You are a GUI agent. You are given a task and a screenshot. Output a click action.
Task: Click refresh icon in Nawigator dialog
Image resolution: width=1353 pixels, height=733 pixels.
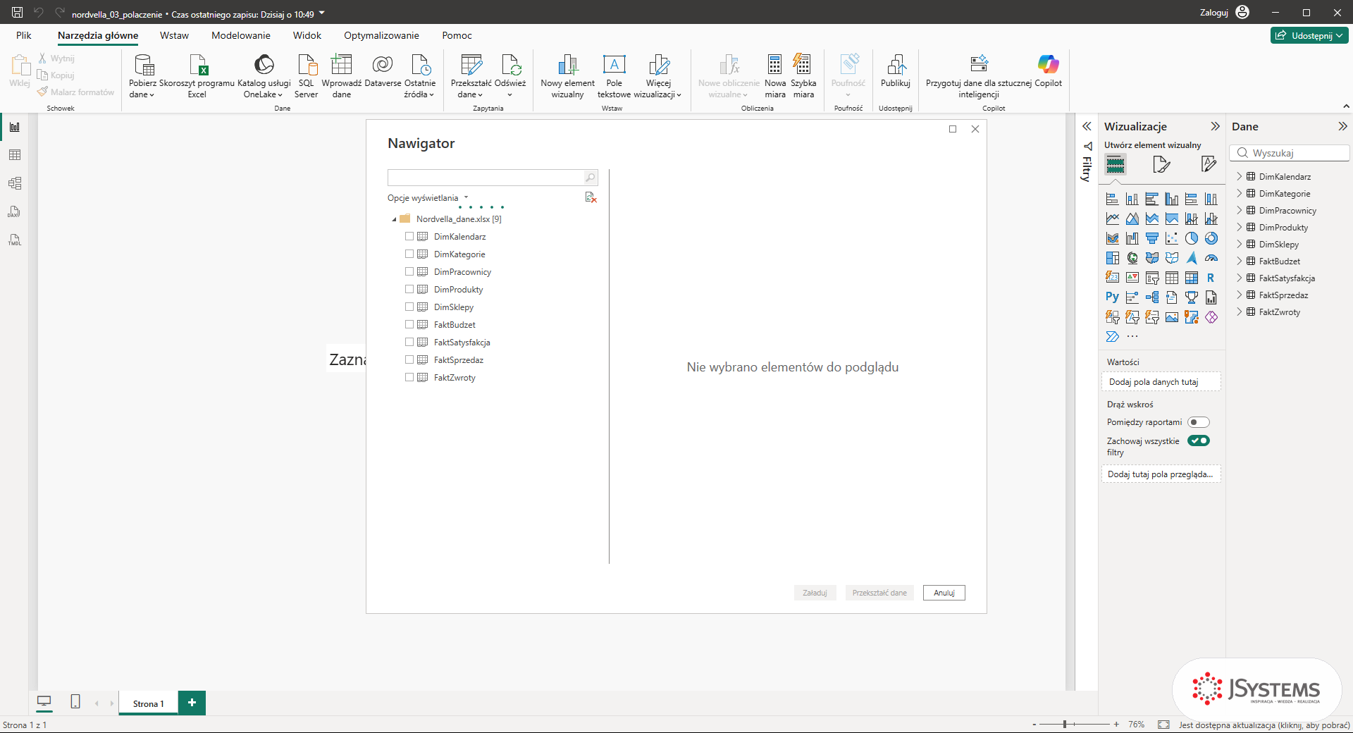click(591, 198)
